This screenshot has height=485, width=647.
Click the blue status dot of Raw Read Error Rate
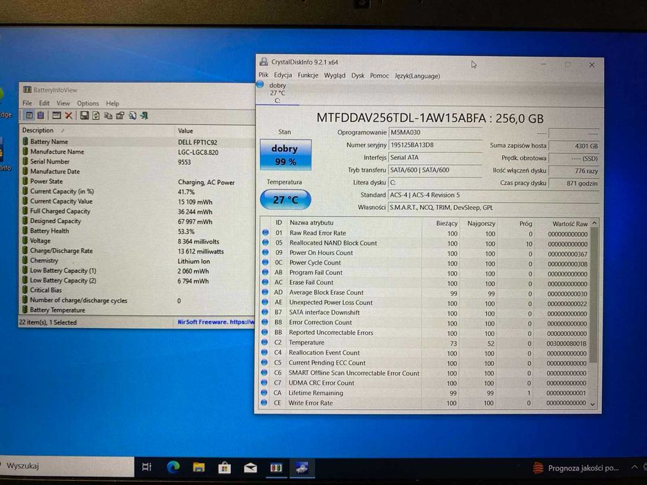click(x=266, y=233)
